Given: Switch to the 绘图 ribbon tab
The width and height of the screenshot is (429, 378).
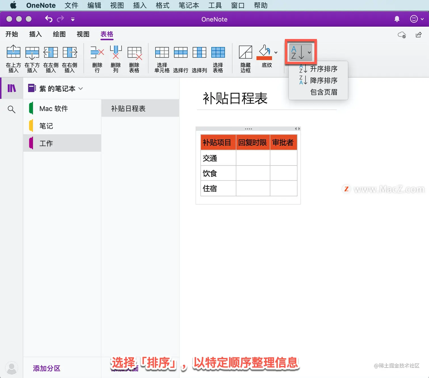Looking at the screenshot, I should (59, 34).
